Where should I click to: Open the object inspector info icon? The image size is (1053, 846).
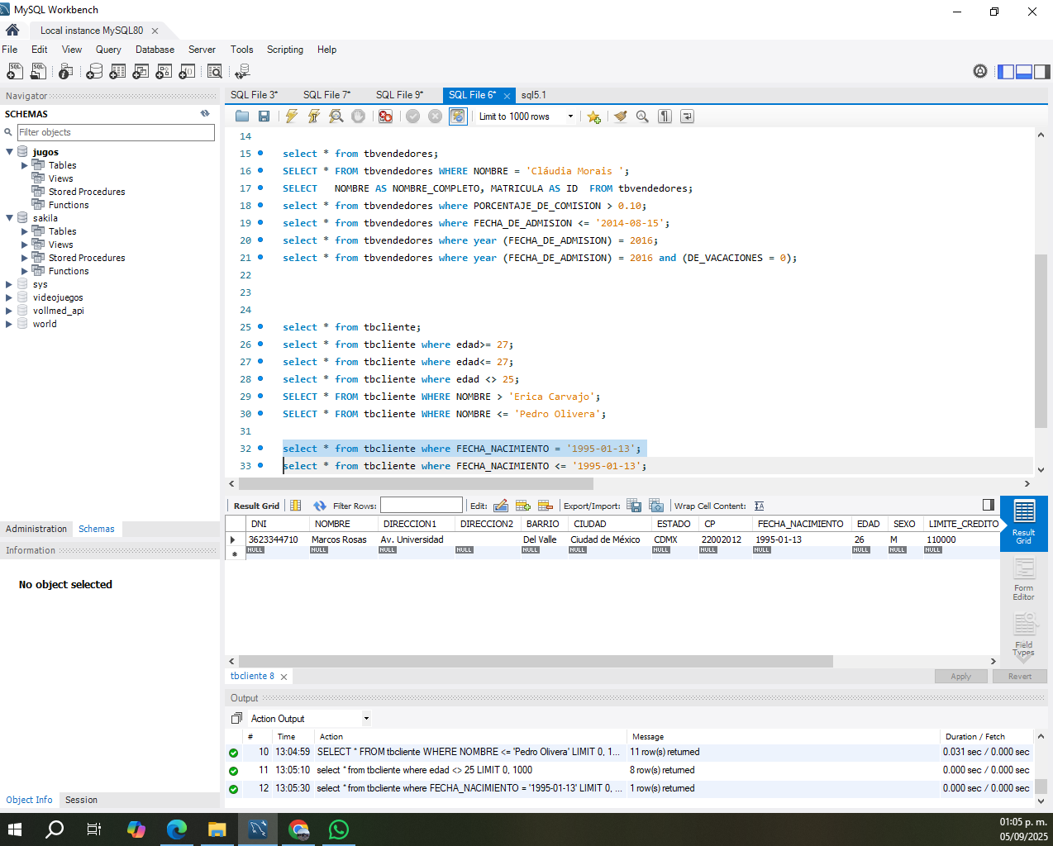[66, 72]
